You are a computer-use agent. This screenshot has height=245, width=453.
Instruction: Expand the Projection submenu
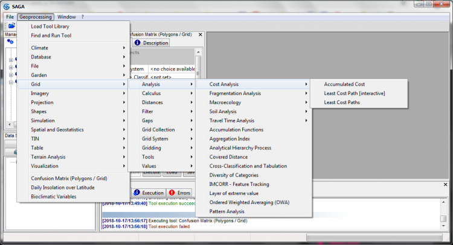coord(73,102)
